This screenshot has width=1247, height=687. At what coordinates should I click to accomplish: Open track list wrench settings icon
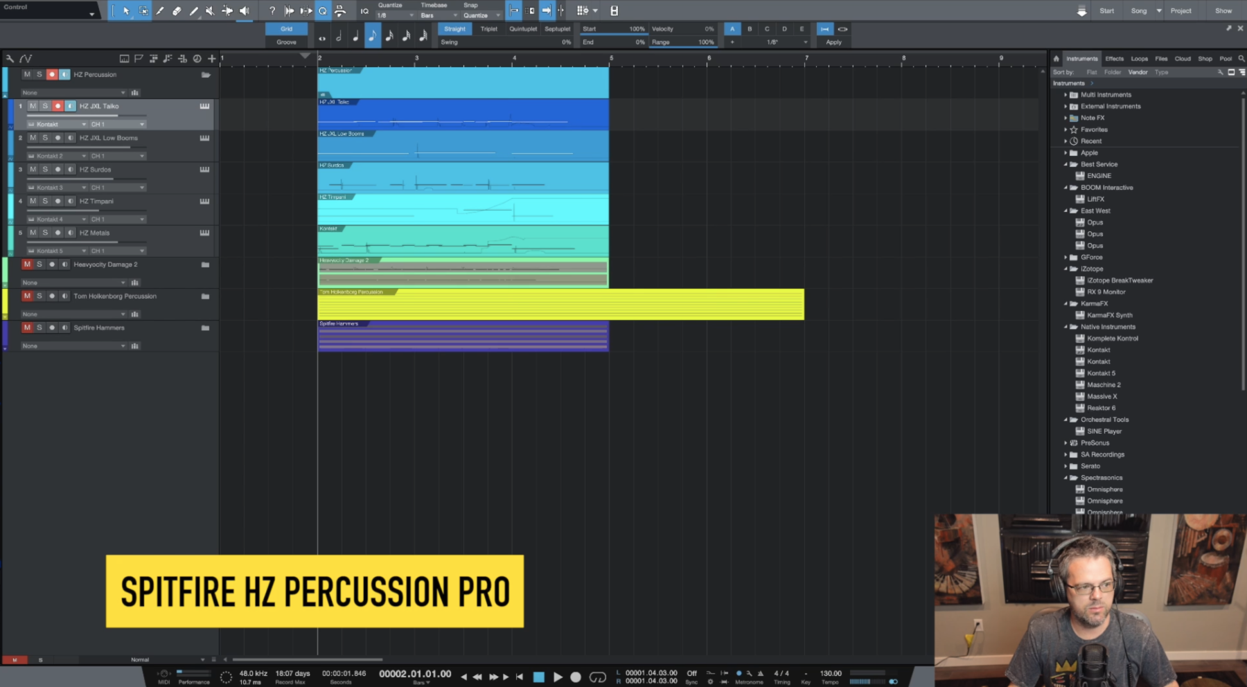(10, 58)
